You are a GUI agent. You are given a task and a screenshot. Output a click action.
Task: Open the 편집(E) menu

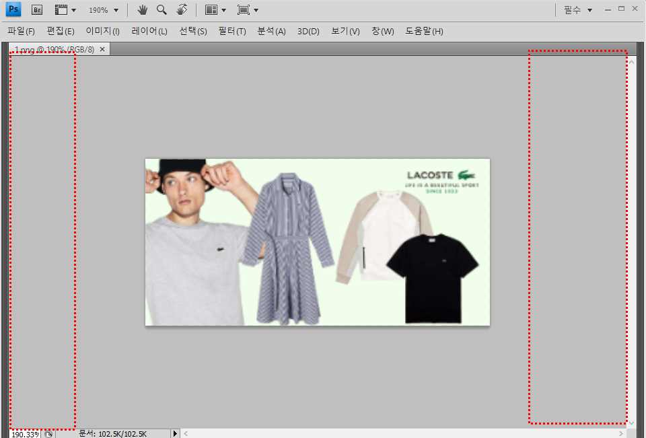61,32
